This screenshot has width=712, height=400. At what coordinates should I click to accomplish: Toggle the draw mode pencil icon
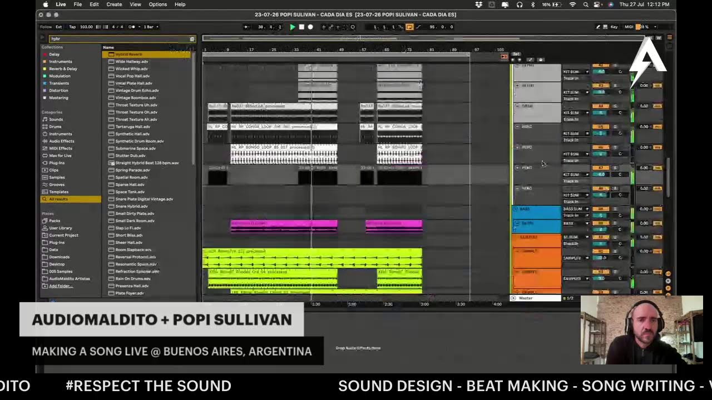(598, 27)
